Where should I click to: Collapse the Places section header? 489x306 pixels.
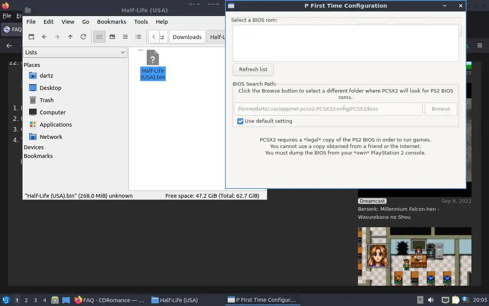click(x=32, y=65)
